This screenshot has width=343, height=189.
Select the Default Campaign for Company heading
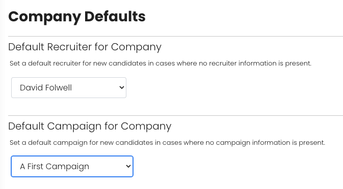point(90,126)
